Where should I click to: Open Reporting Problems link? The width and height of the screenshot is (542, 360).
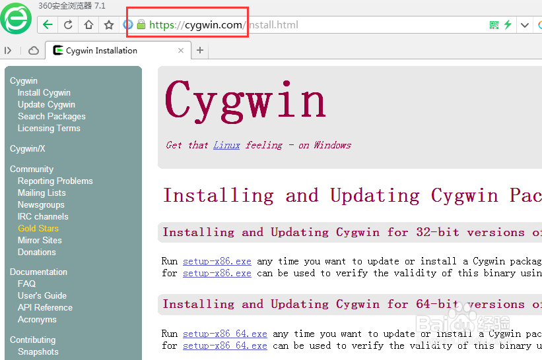[55, 181]
